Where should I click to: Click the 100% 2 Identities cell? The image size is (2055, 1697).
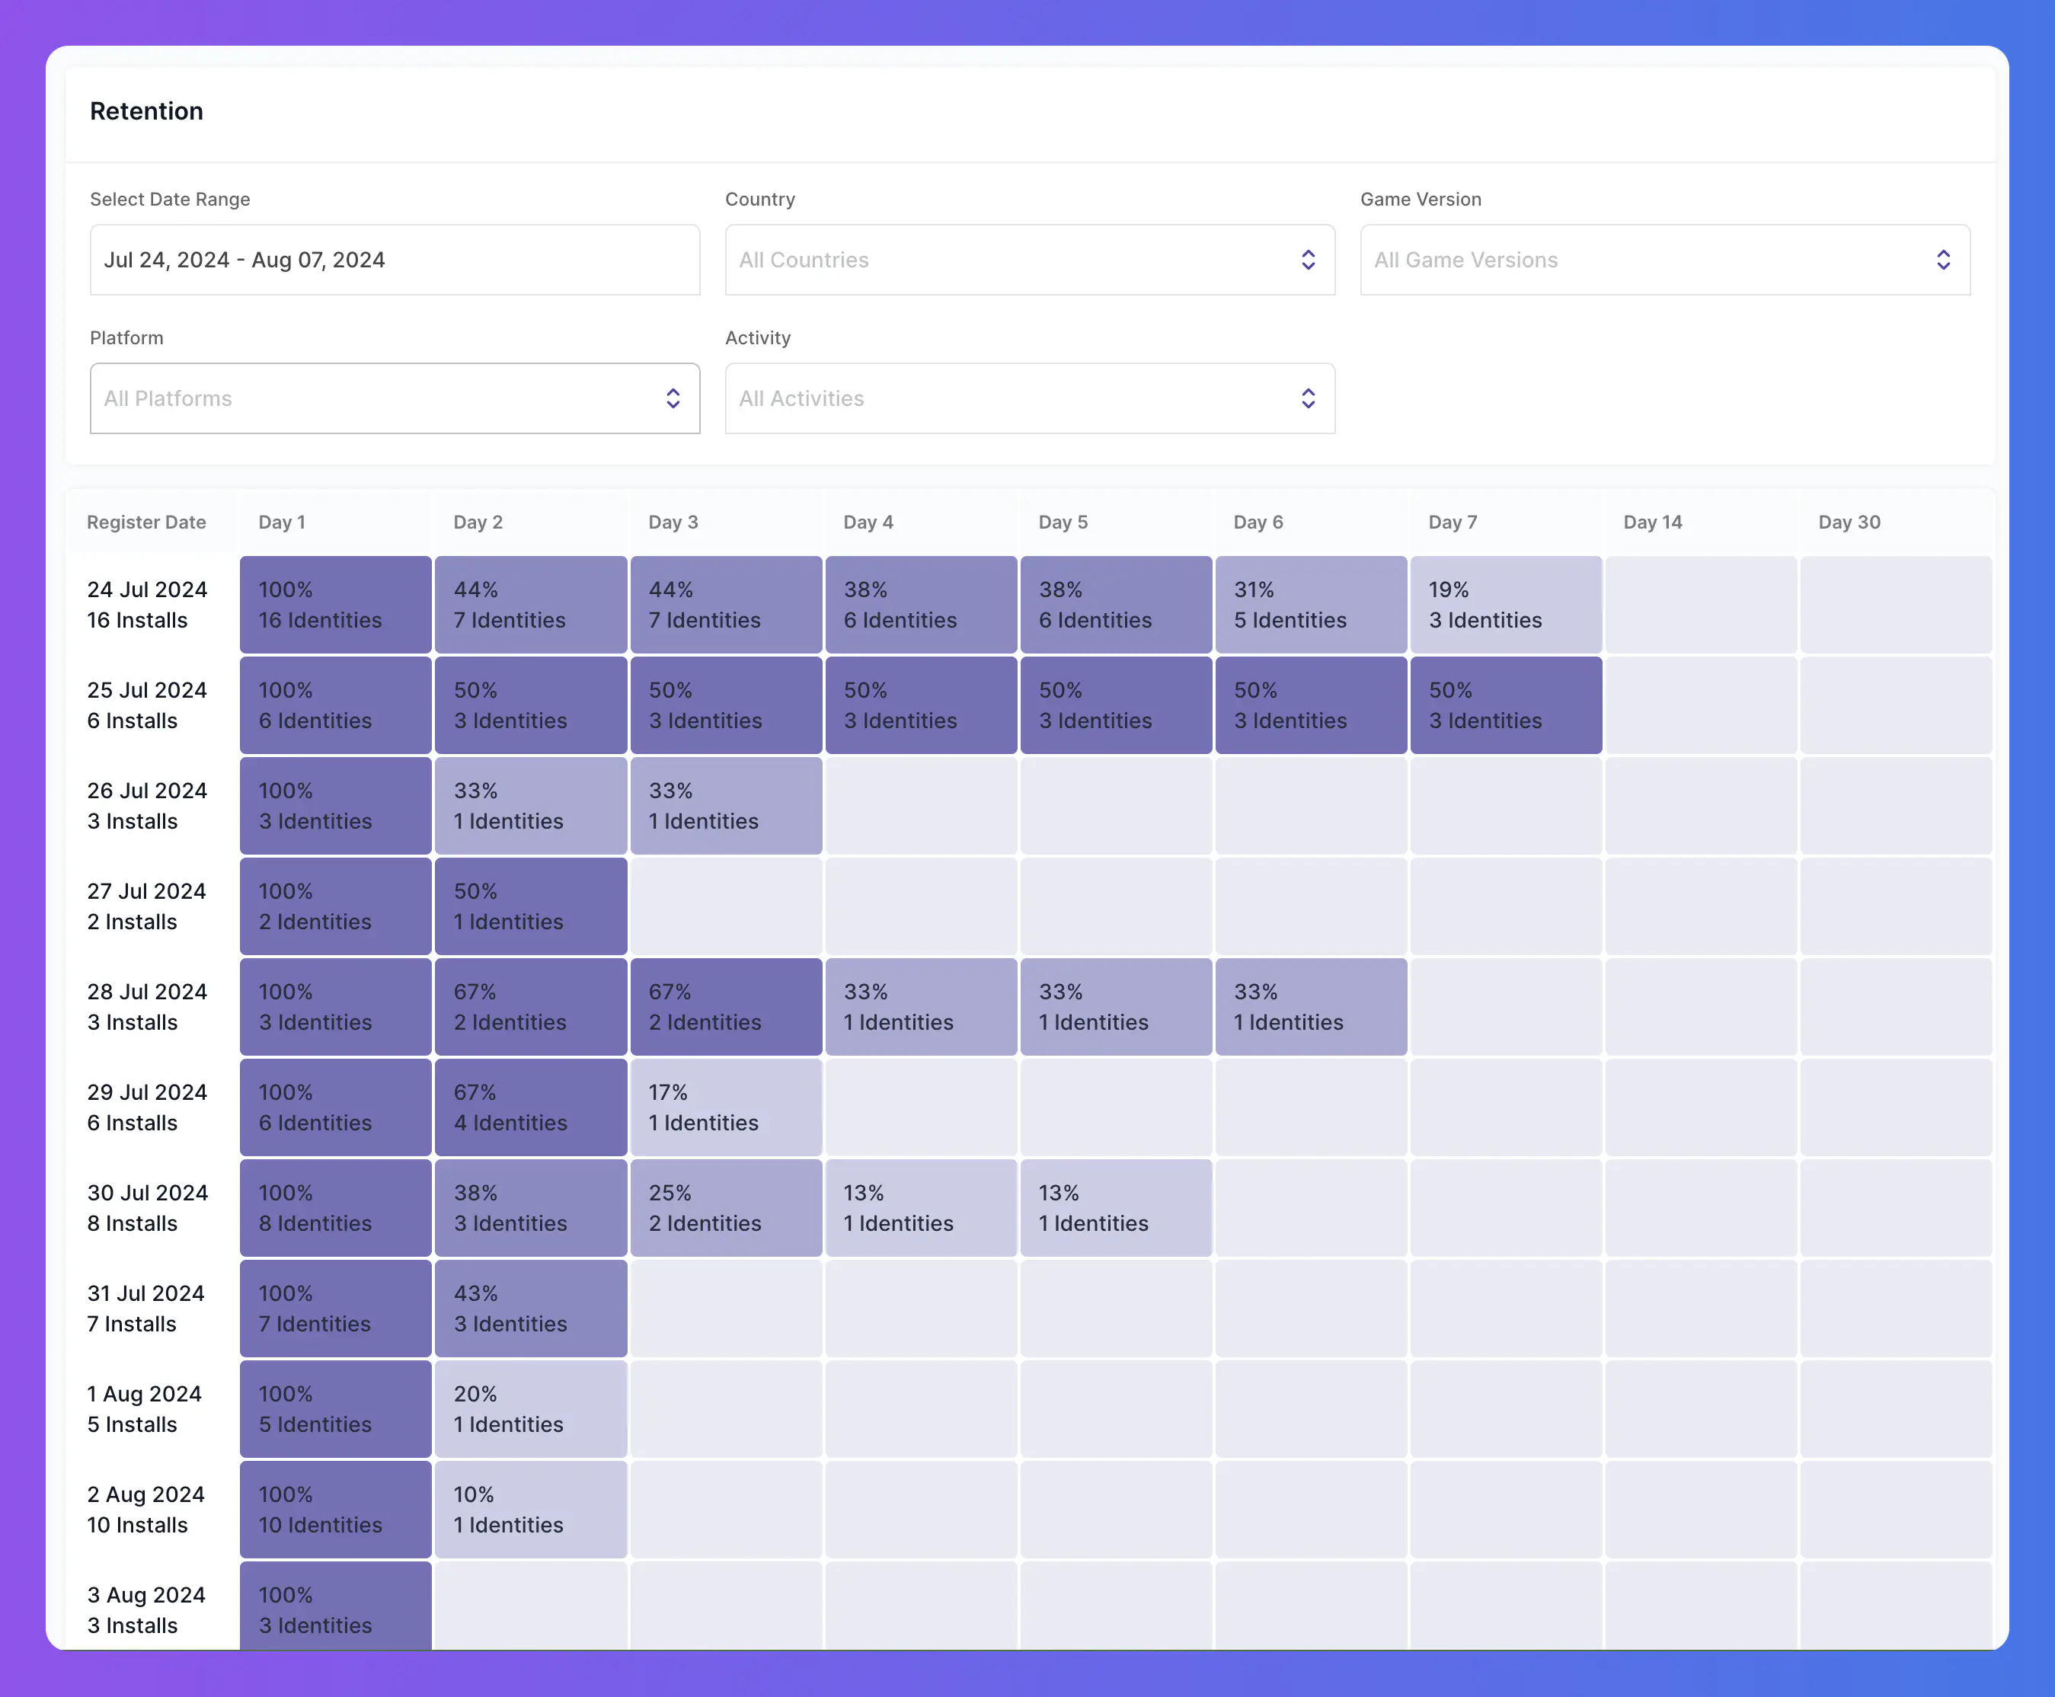[x=335, y=907]
